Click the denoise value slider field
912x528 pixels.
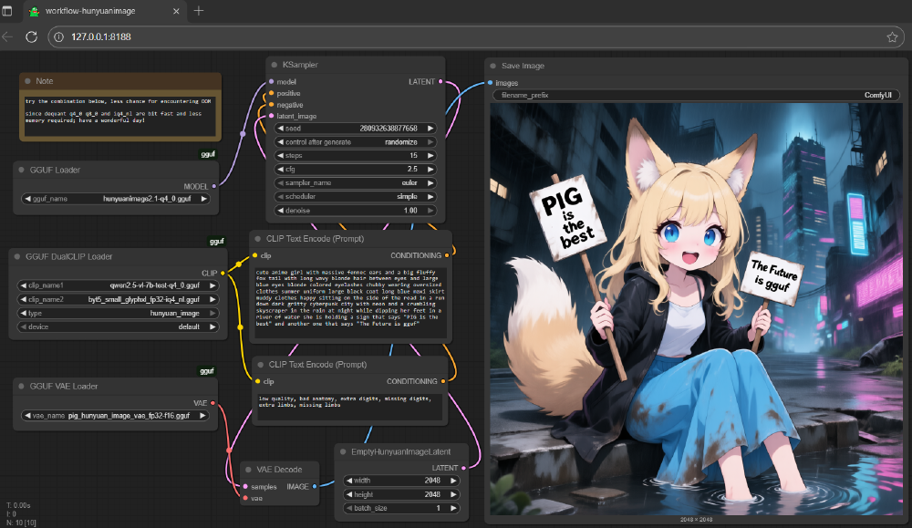(x=356, y=211)
